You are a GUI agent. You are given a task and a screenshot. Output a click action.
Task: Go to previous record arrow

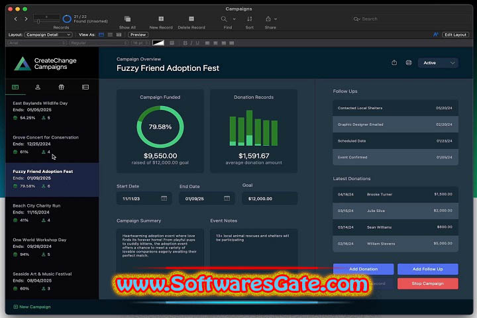15,19
